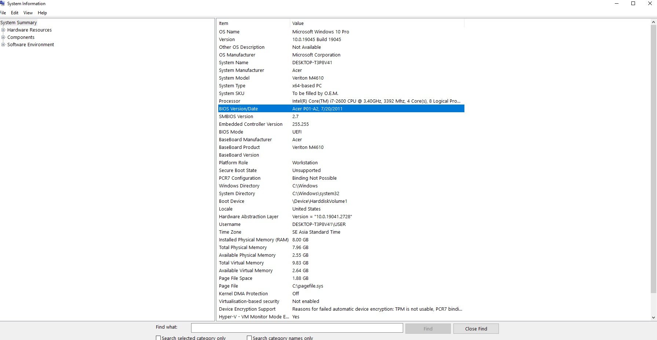Select the BIOS Mode row
This screenshot has width=657, height=340.
click(341, 132)
